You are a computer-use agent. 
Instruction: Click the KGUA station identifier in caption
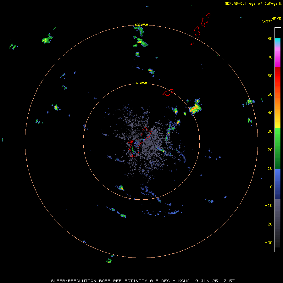coord(185,281)
